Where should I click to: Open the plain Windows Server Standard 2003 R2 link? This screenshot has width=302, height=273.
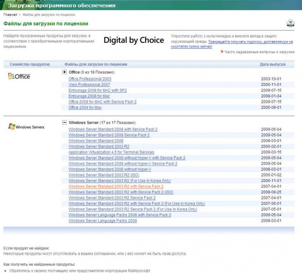(99, 147)
